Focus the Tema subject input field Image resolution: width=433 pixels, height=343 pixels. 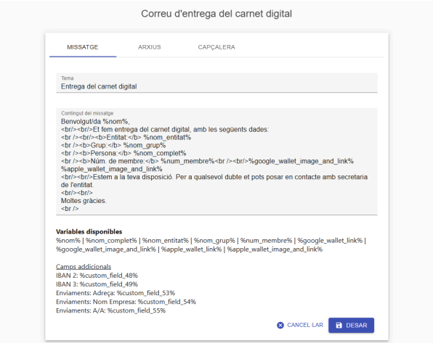(216, 83)
